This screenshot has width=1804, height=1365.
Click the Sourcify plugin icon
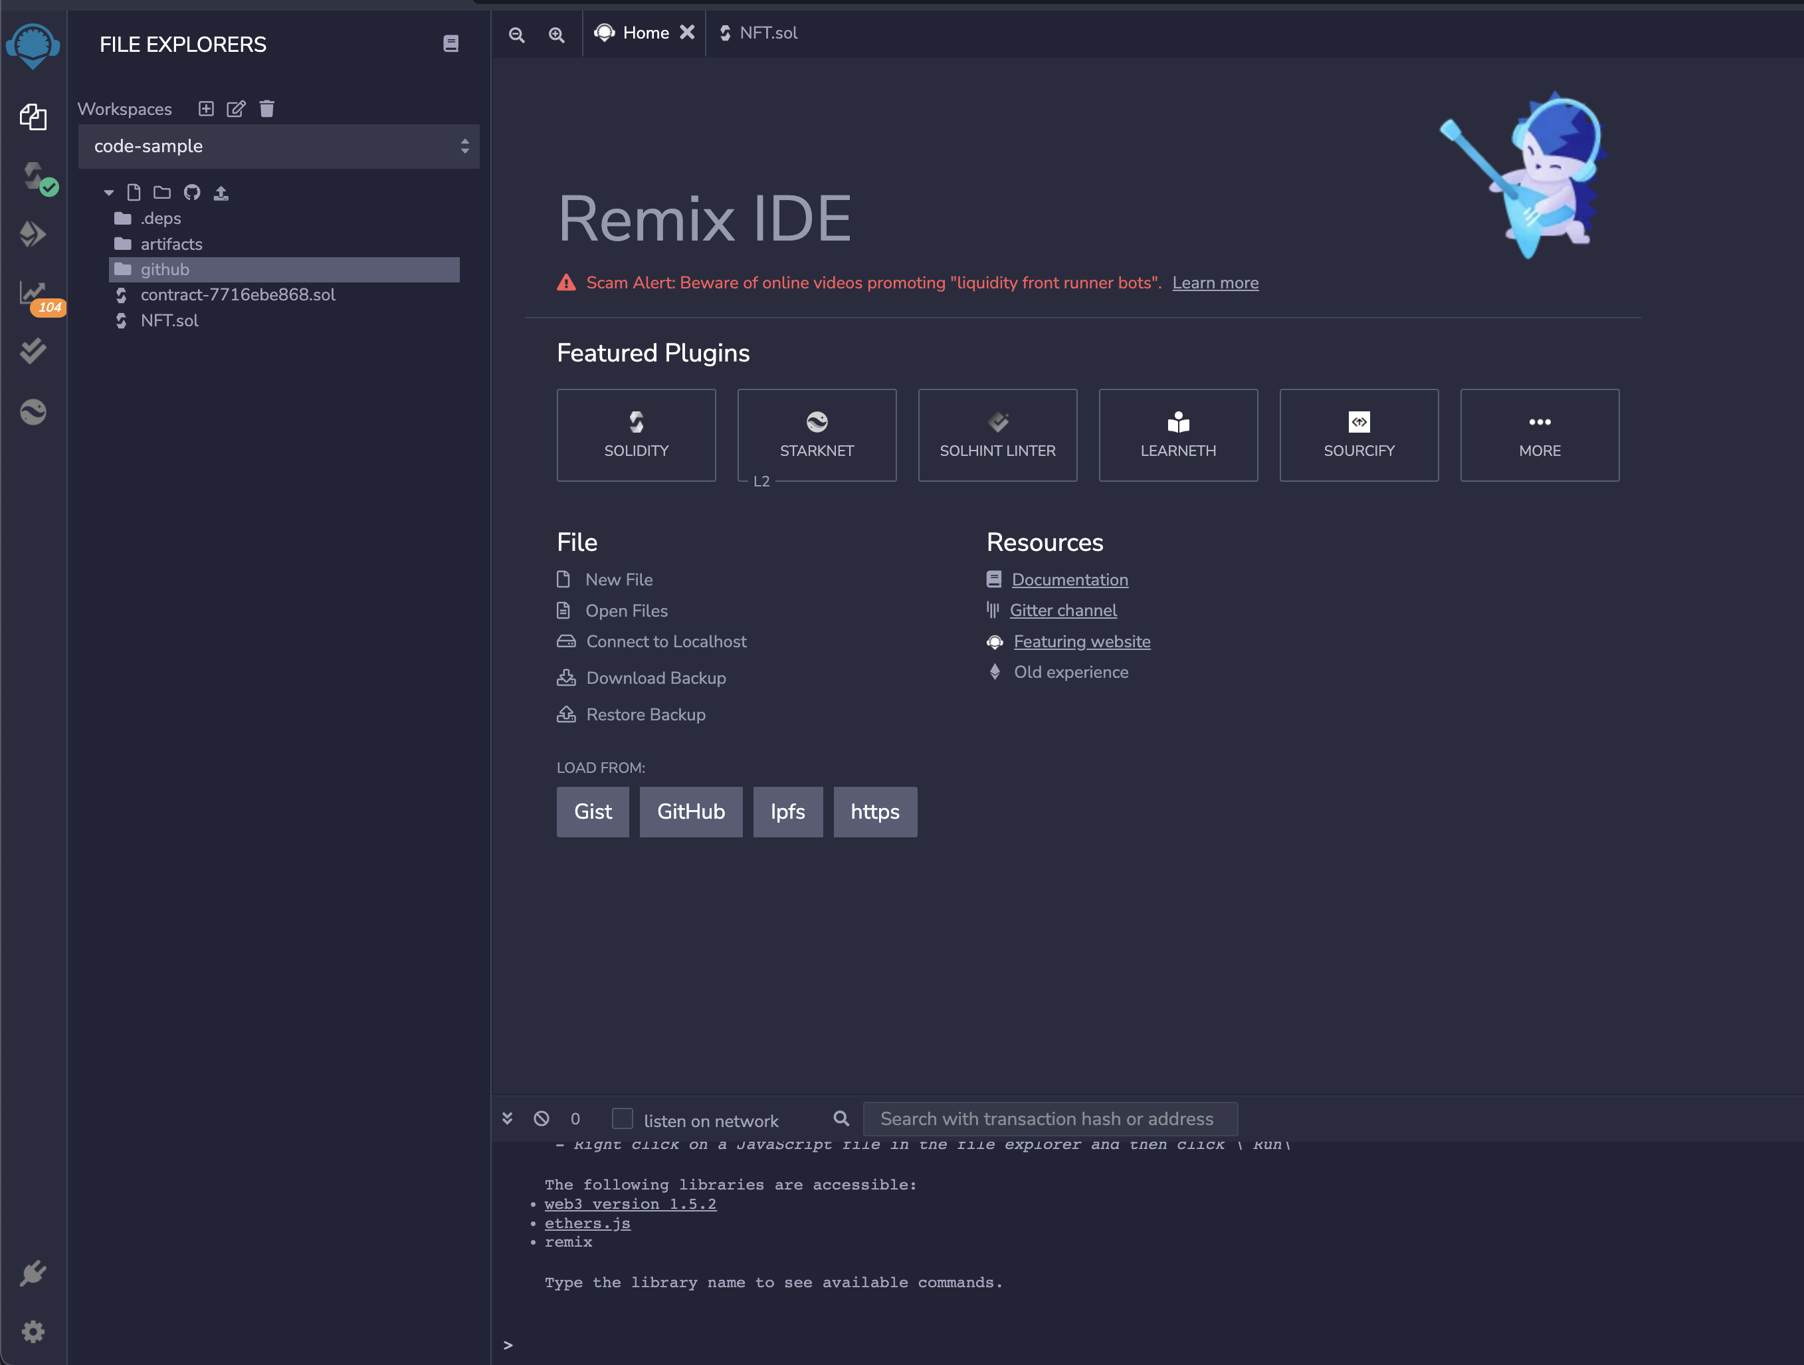[1358, 420]
